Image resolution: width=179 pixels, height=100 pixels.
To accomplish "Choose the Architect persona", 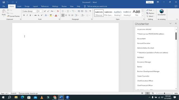I will 140,57.
